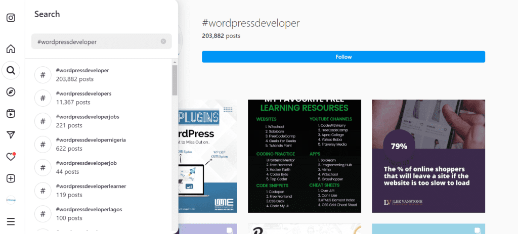Viewport: 518px width, 234px height.
Task: Open #wordpressdevelopernigeria search result
Action: click(91, 145)
